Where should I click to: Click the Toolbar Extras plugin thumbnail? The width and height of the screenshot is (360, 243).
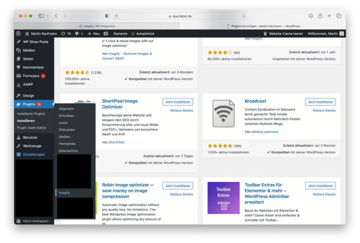tap(223, 198)
